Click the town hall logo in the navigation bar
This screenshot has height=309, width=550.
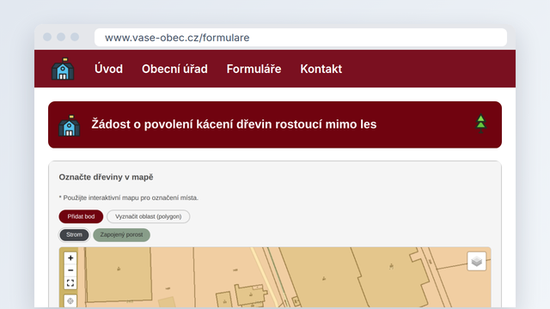coord(63,69)
